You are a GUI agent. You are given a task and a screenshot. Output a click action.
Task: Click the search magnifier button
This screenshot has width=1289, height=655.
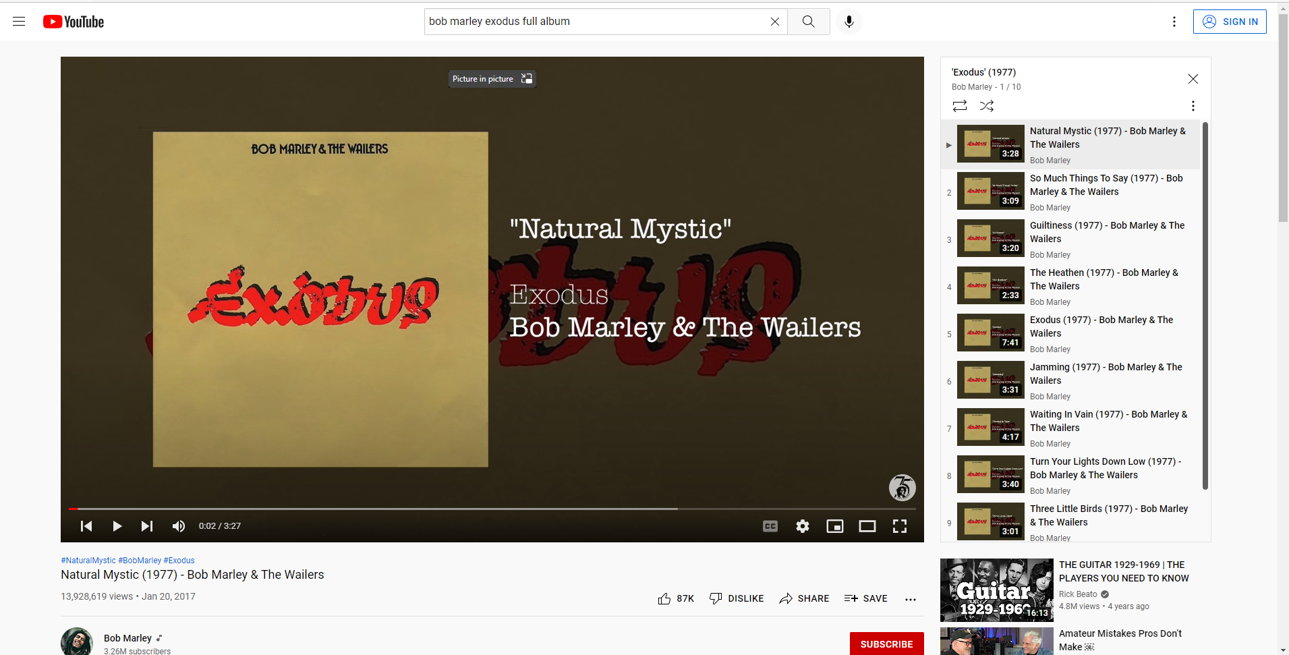(808, 22)
